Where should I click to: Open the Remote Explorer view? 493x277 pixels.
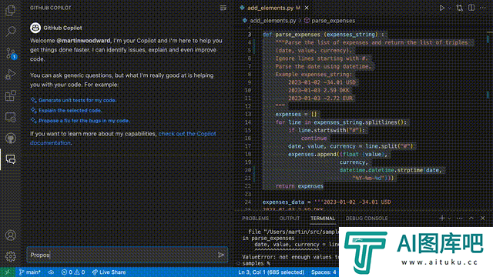[x=11, y=117]
